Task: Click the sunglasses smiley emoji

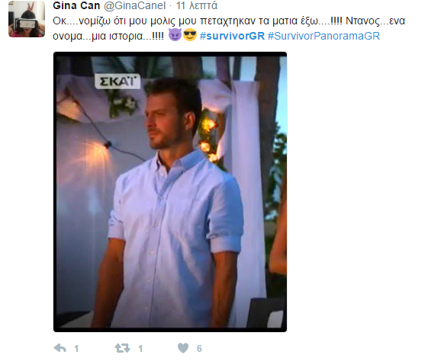Action: [x=190, y=36]
